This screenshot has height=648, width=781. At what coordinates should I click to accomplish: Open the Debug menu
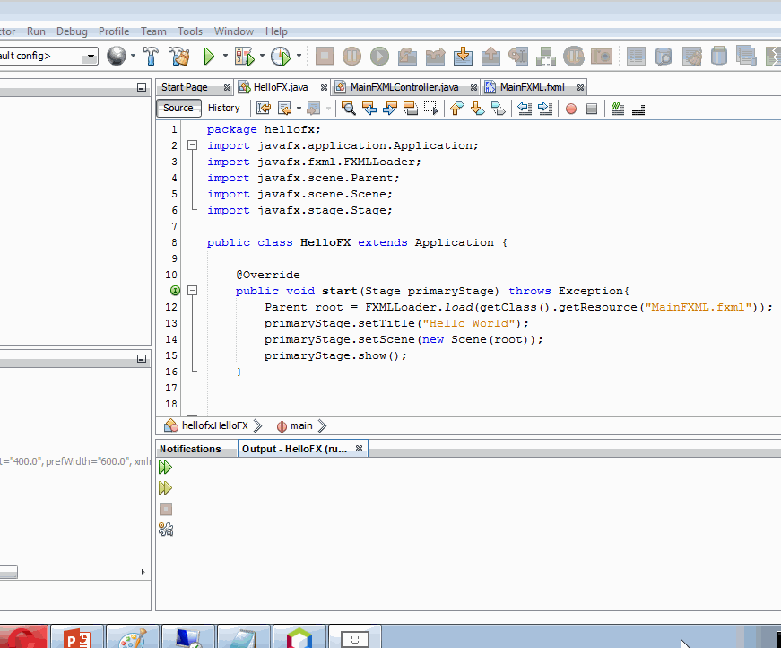click(72, 31)
